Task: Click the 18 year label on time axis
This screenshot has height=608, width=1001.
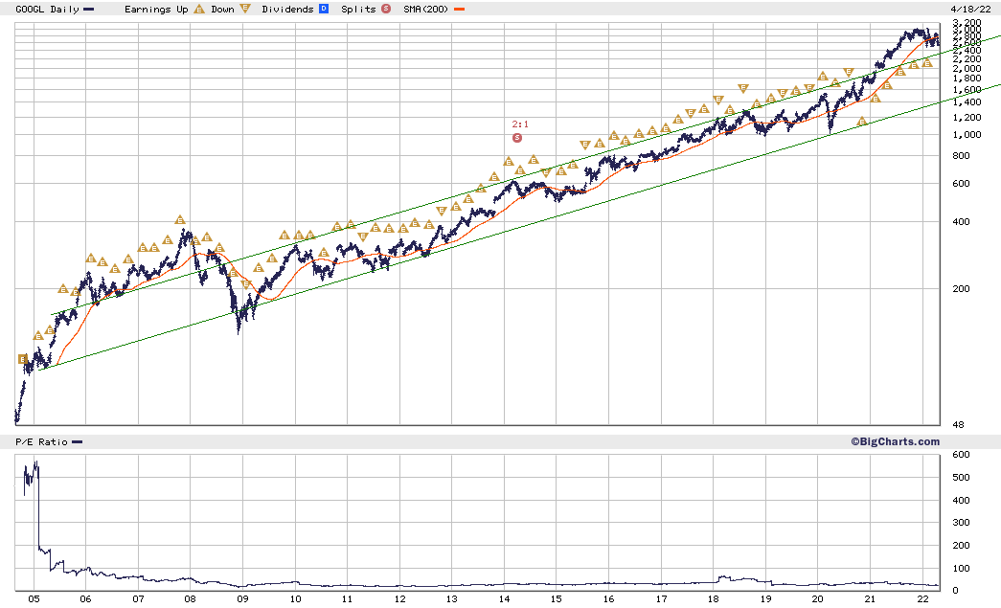Action: pos(713,599)
